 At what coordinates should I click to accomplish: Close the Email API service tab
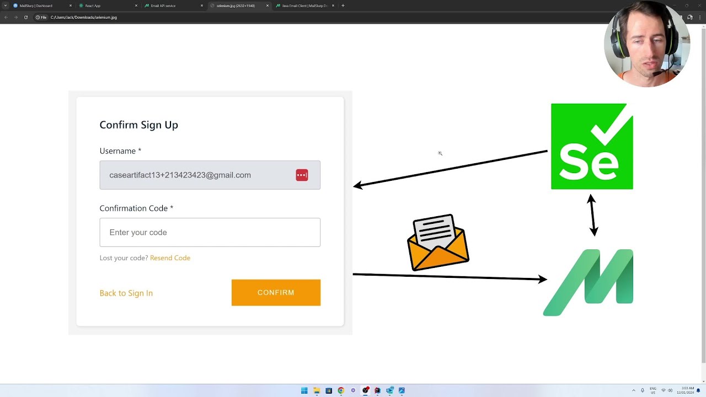click(x=202, y=6)
